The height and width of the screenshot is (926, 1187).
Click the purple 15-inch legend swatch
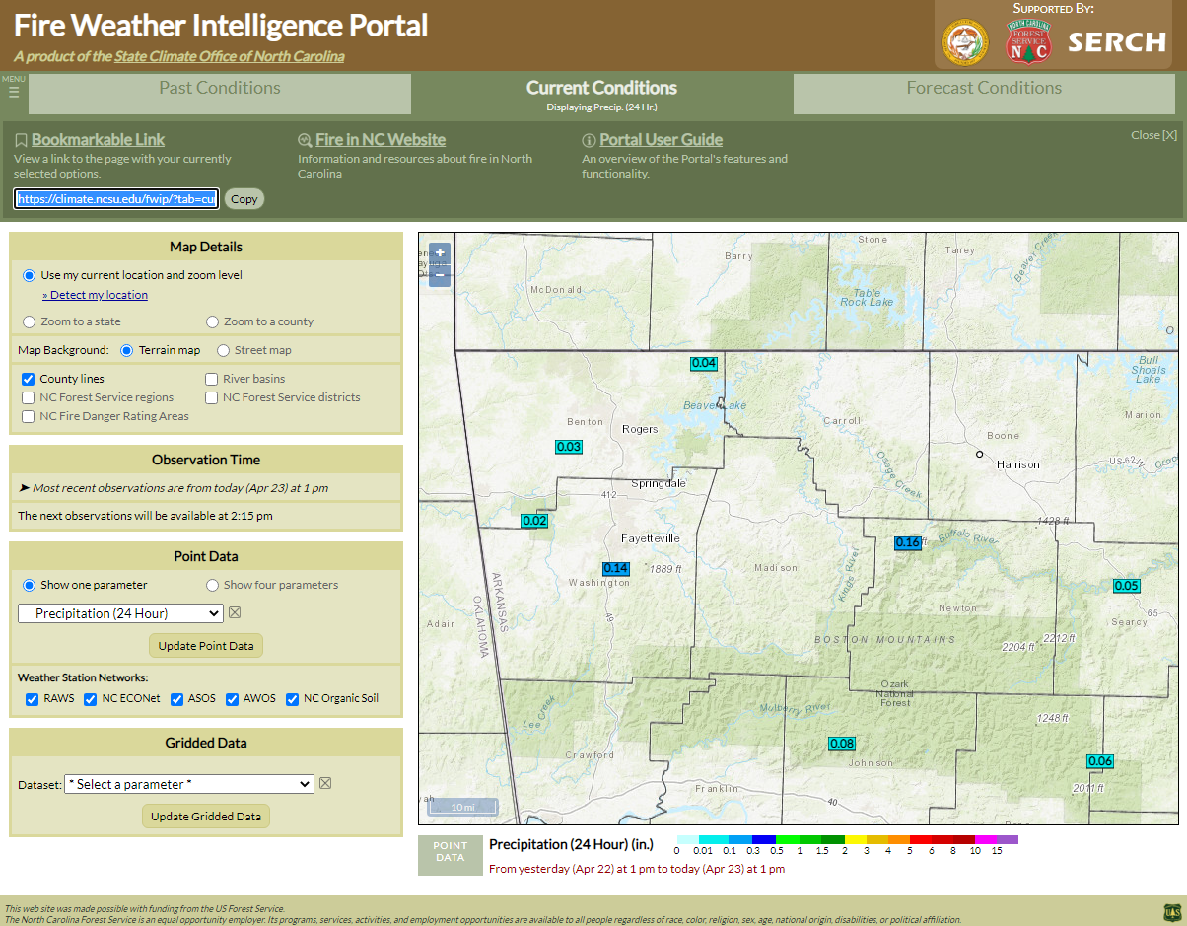click(1008, 839)
